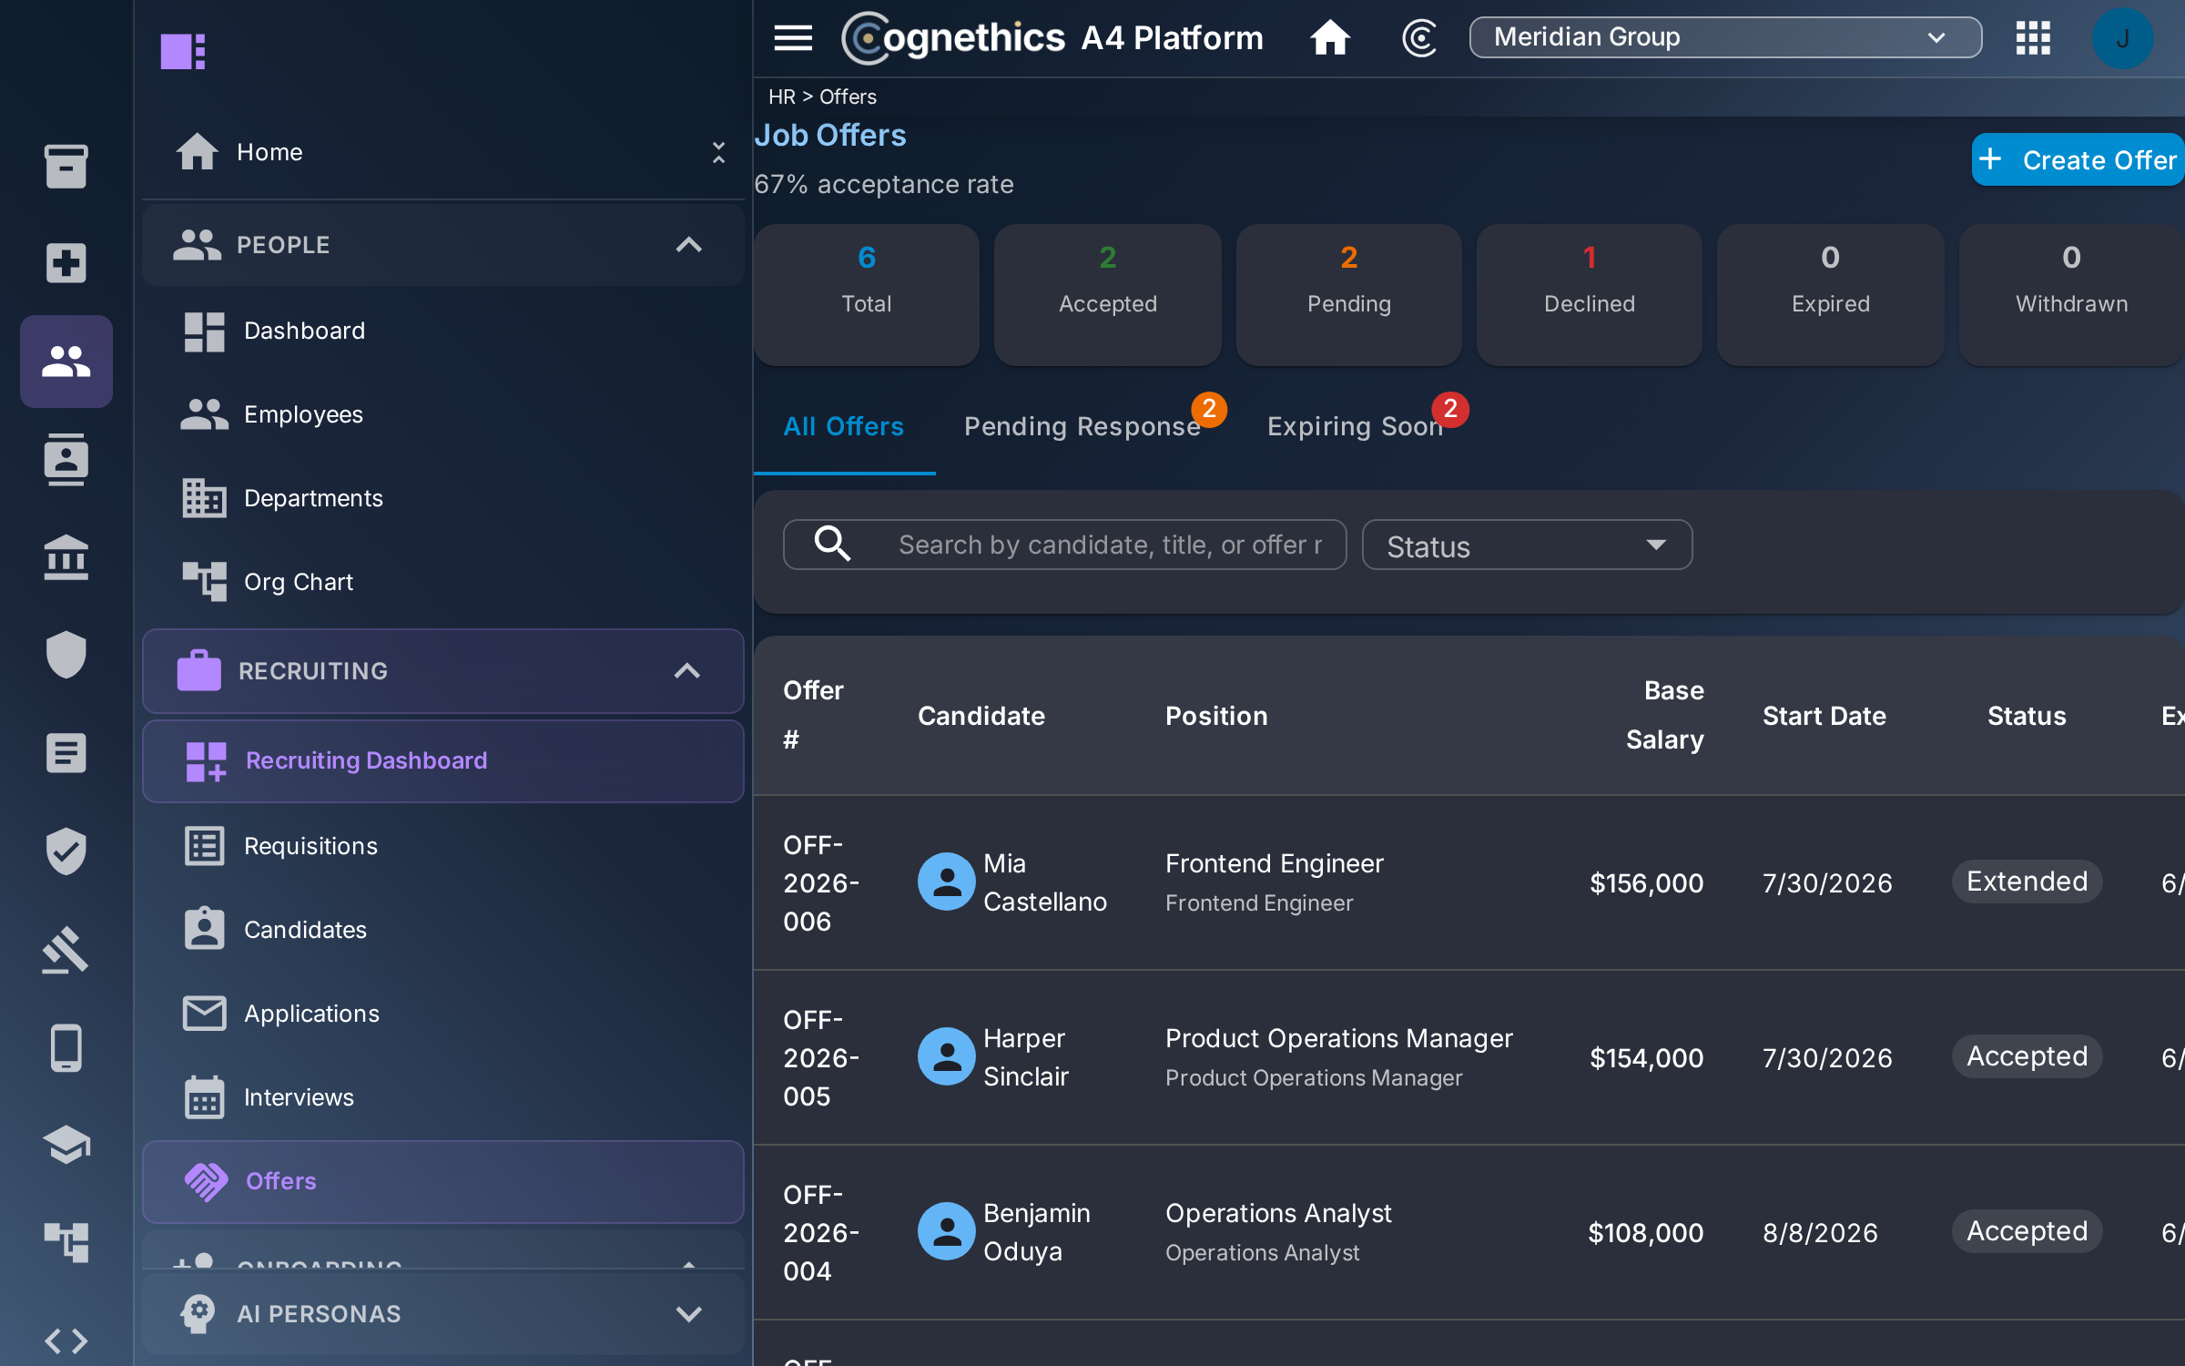Screen dimensions: 2185x1366
Task: Click the Create Offer button
Action: click(x=2078, y=160)
